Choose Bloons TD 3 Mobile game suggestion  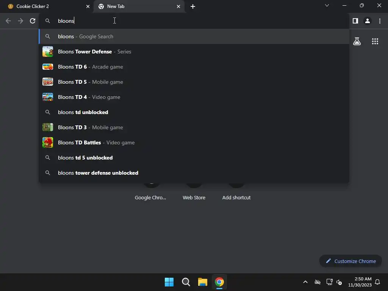click(x=194, y=127)
